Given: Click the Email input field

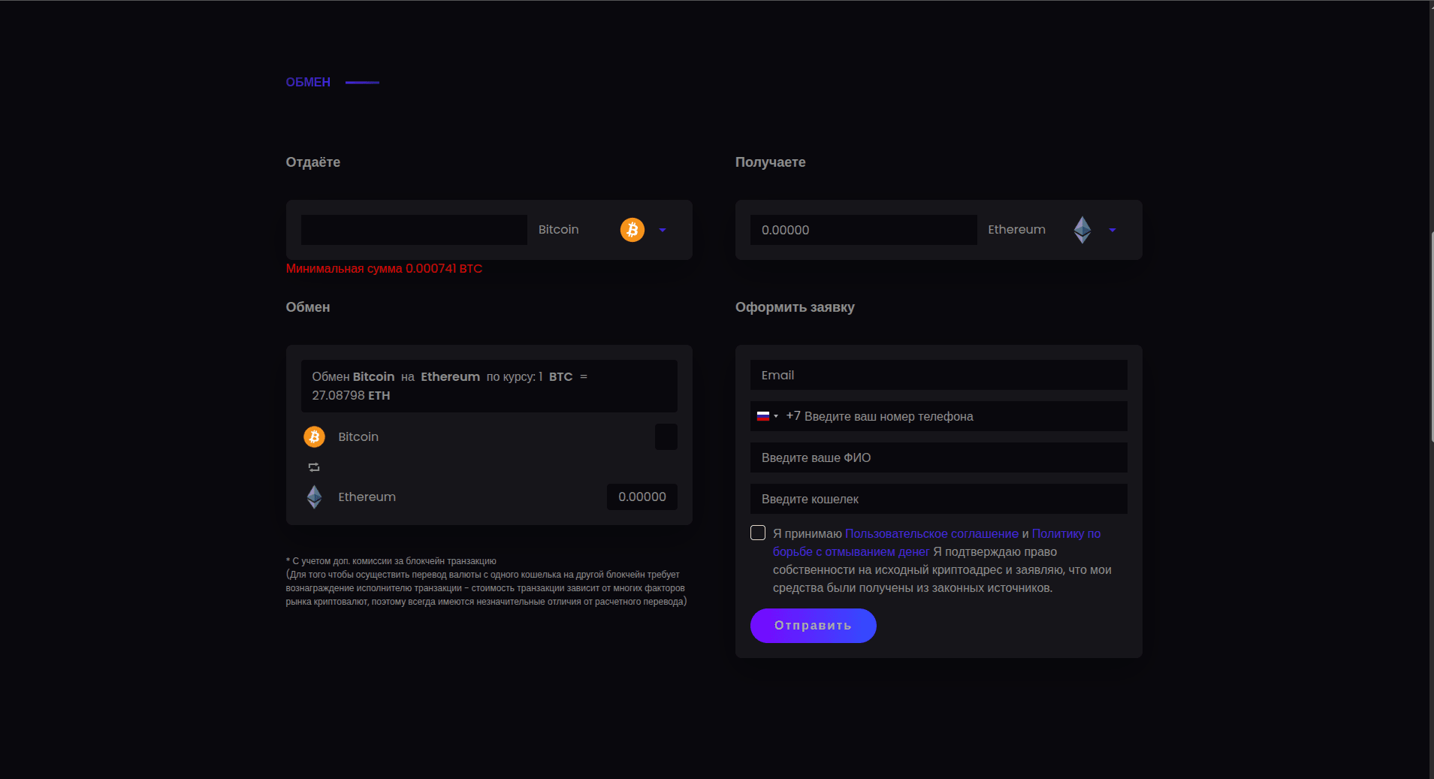Looking at the screenshot, I should tap(938, 375).
